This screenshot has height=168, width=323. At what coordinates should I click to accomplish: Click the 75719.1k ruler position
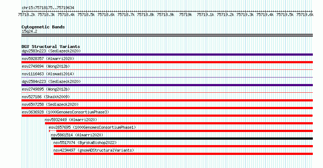[205, 15]
